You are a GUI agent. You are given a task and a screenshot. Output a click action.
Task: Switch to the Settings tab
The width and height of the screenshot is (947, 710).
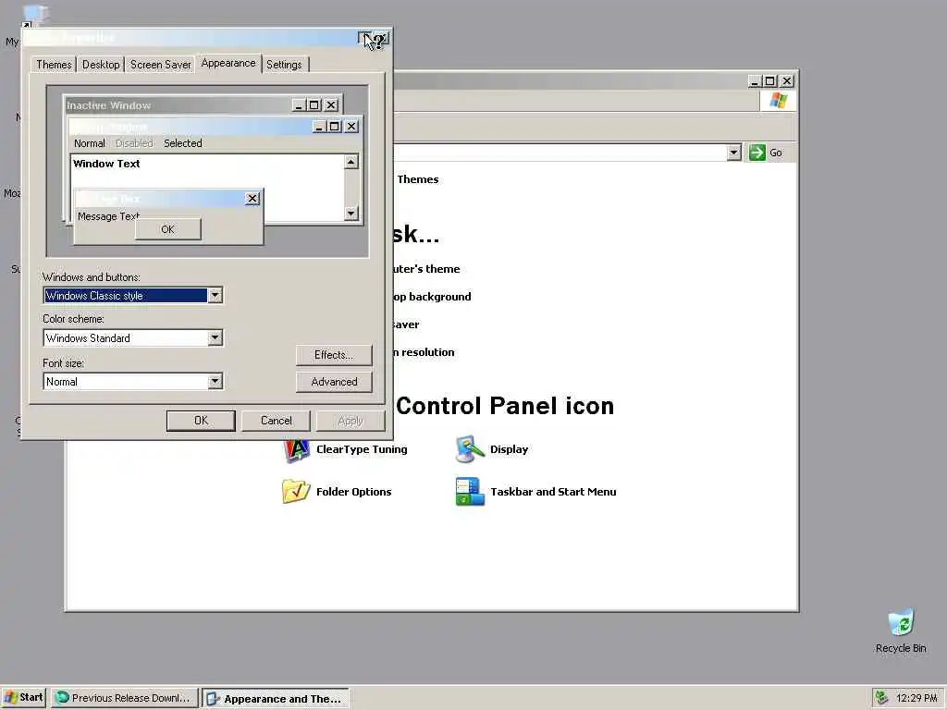[x=284, y=65]
